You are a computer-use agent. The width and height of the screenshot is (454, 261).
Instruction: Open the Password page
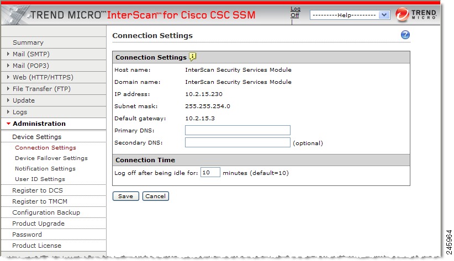click(27, 235)
